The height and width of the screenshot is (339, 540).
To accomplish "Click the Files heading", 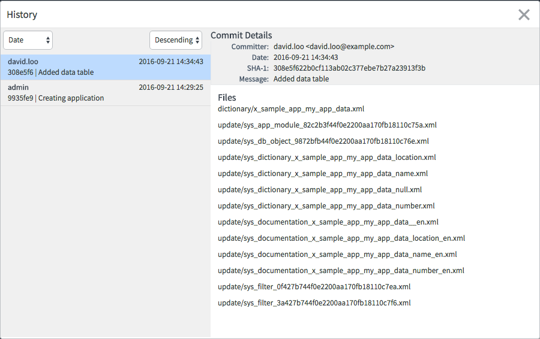I will coord(227,98).
